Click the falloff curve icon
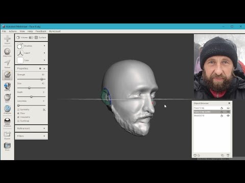245x183 pixels. click(20, 53)
